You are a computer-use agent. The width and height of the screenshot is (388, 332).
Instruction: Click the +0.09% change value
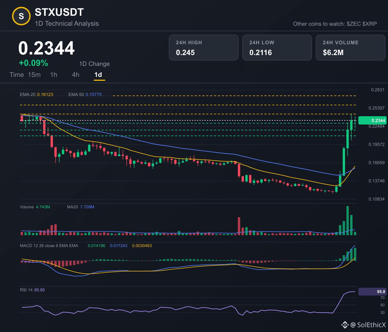click(34, 63)
